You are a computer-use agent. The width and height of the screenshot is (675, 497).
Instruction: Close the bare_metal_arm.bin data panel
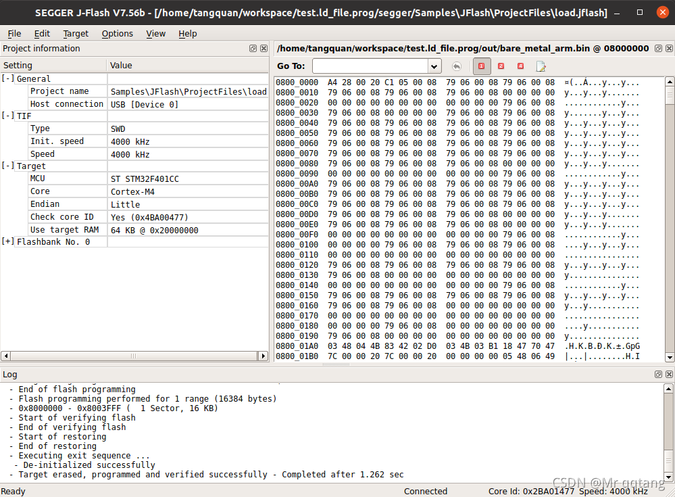[669, 48]
